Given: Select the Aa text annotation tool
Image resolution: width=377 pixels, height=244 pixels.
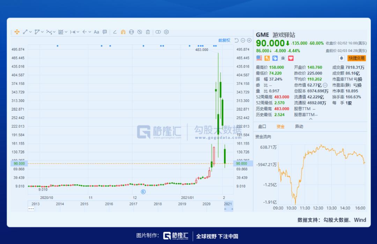Looking at the screenshot, I should click(x=96, y=32).
